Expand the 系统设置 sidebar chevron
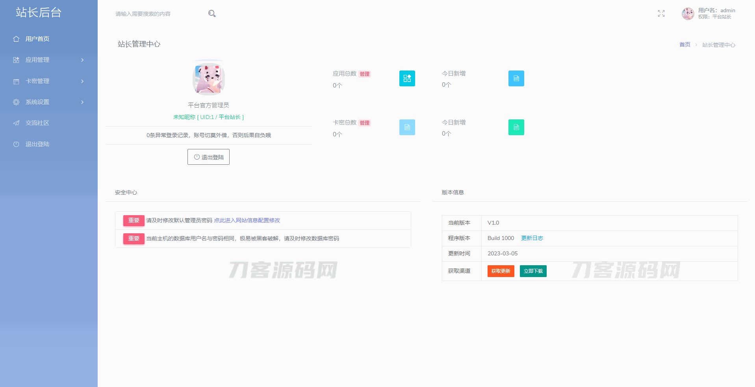Viewport: 755px width, 387px height. tap(82, 102)
